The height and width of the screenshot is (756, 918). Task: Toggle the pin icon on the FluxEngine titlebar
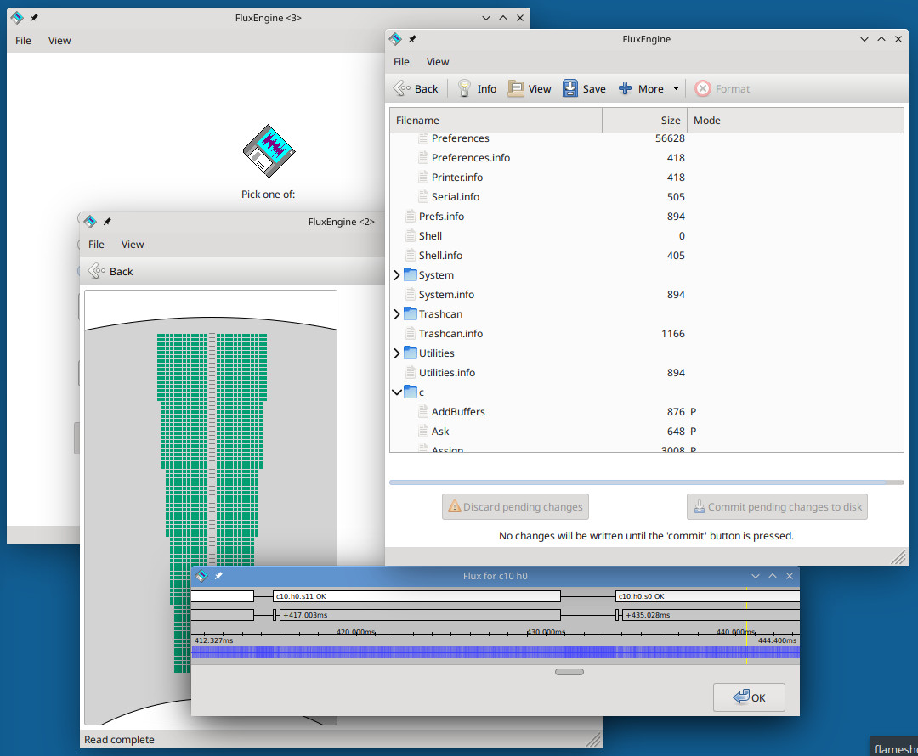(412, 38)
